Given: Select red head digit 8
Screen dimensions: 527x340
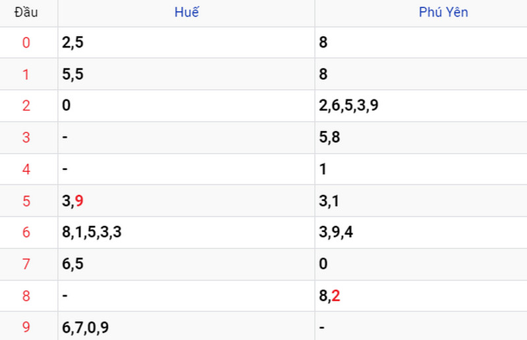Looking at the screenshot, I should [26, 296].
